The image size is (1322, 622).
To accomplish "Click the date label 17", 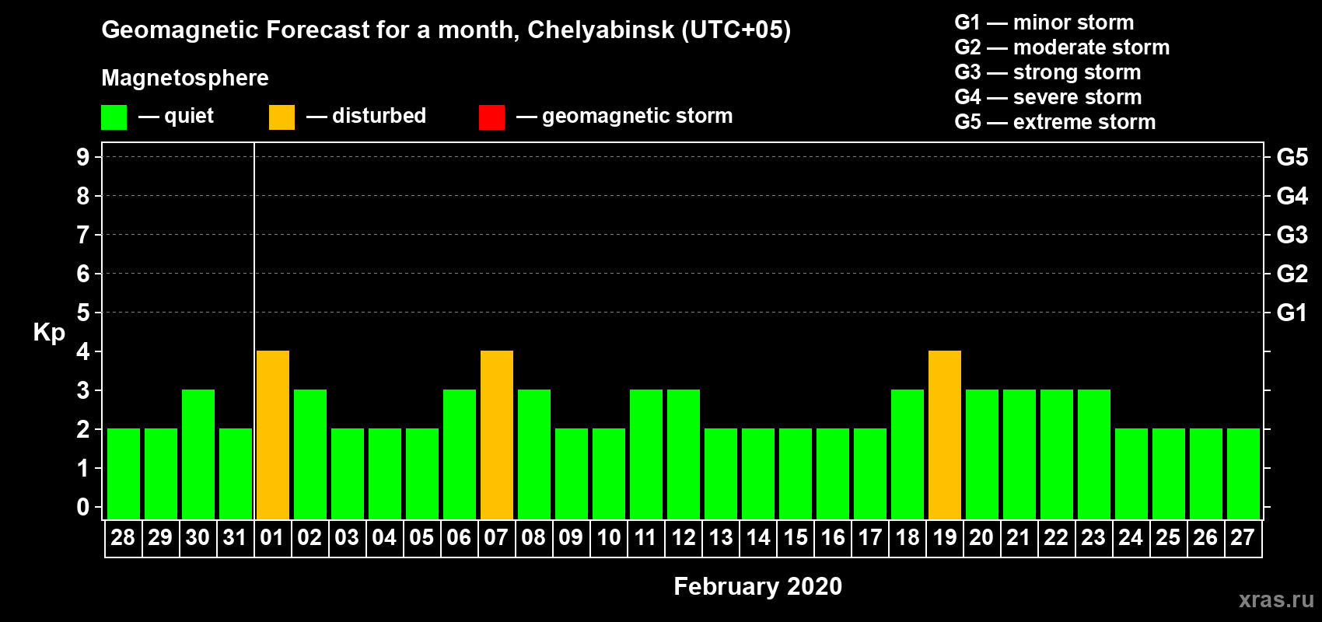I will tap(870, 537).
